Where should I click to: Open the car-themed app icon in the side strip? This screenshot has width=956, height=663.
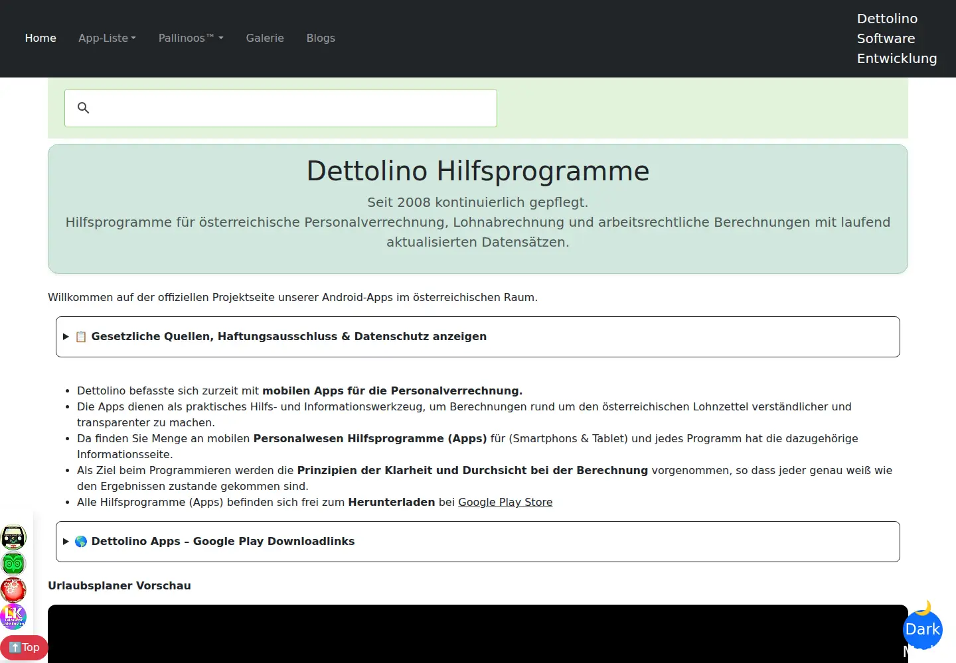pyautogui.click(x=13, y=537)
